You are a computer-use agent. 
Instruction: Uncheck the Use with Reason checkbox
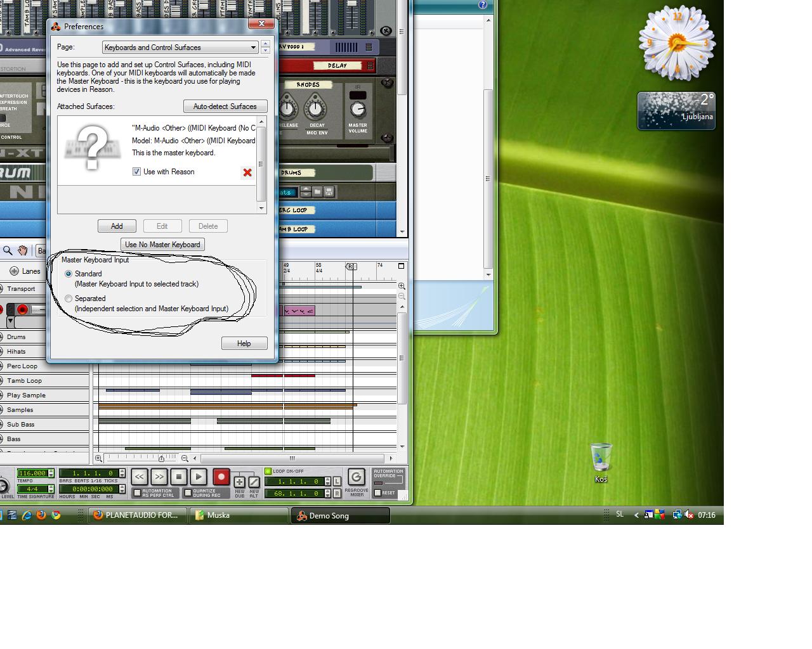136,172
